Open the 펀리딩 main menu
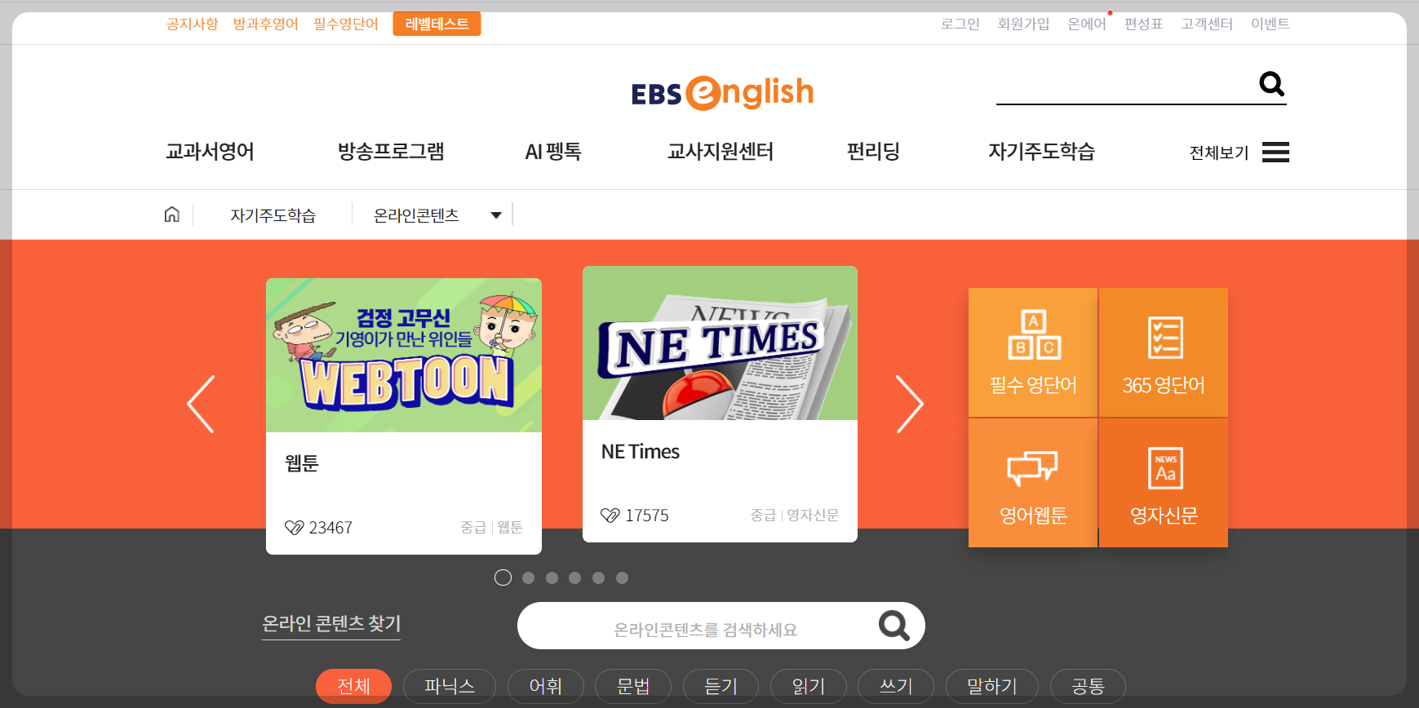This screenshot has width=1419, height=708. point(873,152)
